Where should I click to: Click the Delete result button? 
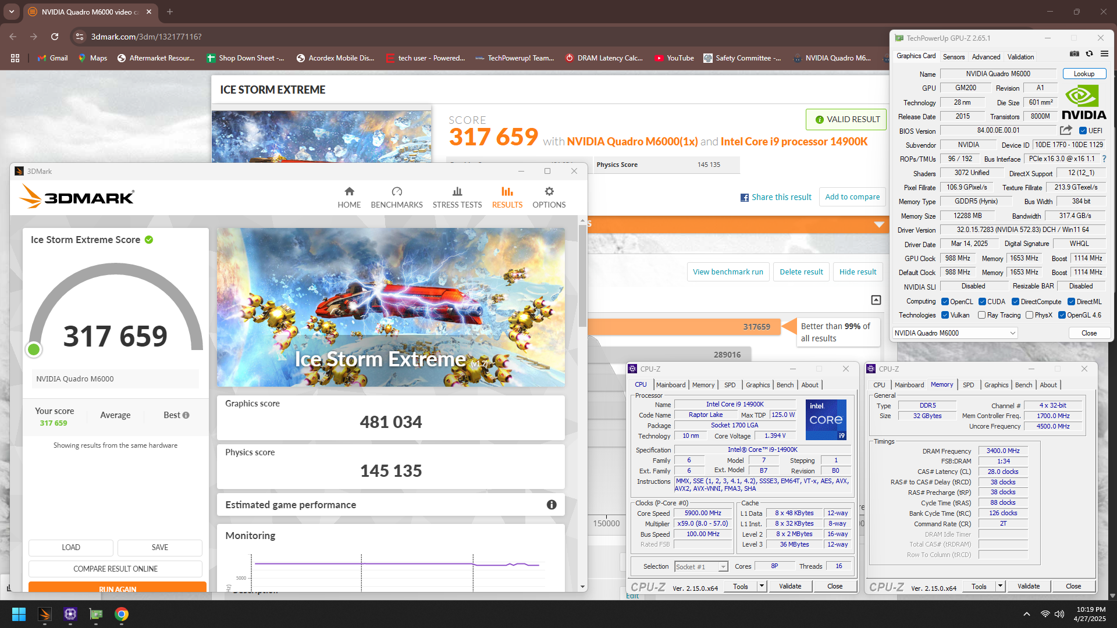(x=801, y=272)
